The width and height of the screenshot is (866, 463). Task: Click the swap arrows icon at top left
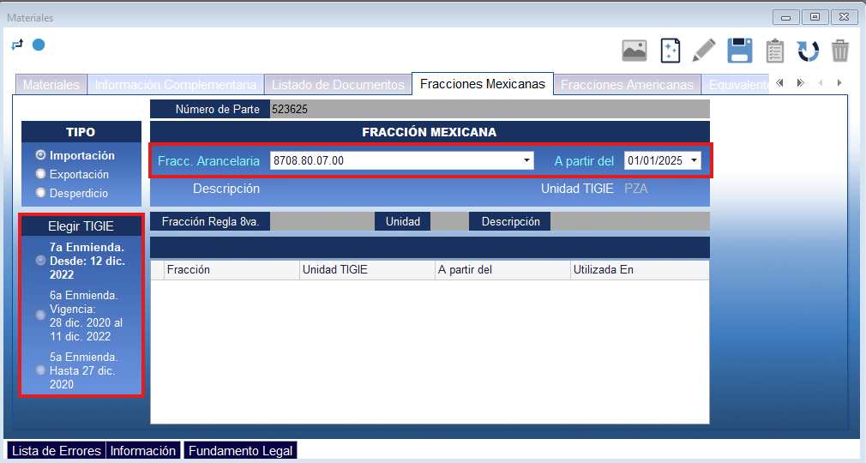(x=17, y=45)
